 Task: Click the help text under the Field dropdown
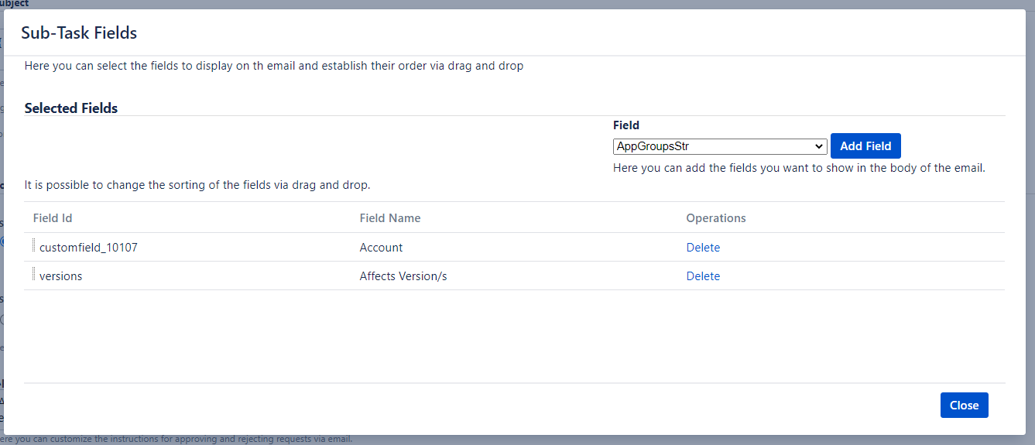click(x=799, y=168)
